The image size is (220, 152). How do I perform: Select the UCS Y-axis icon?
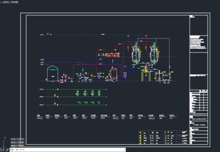(x=5, y=138)
